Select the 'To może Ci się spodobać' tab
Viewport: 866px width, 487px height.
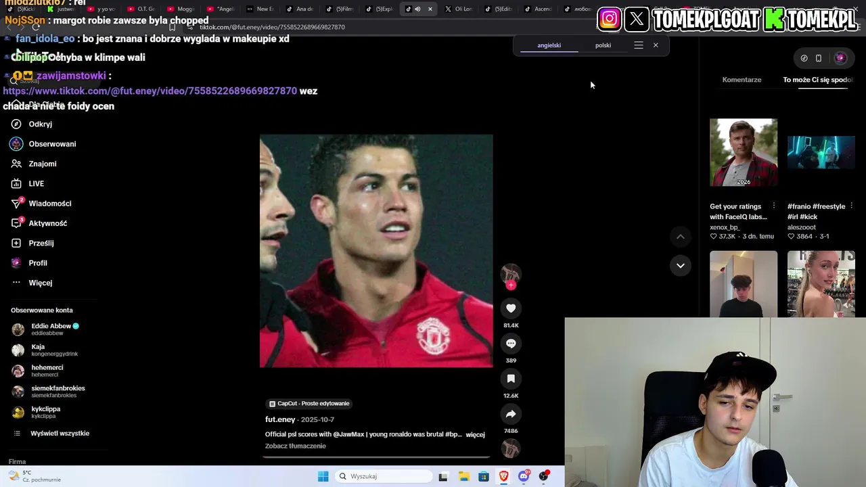(x=817, y=80)
